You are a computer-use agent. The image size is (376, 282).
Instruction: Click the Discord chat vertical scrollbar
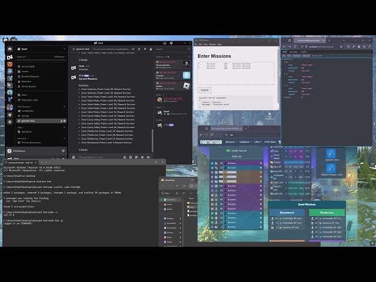[152, 140]
